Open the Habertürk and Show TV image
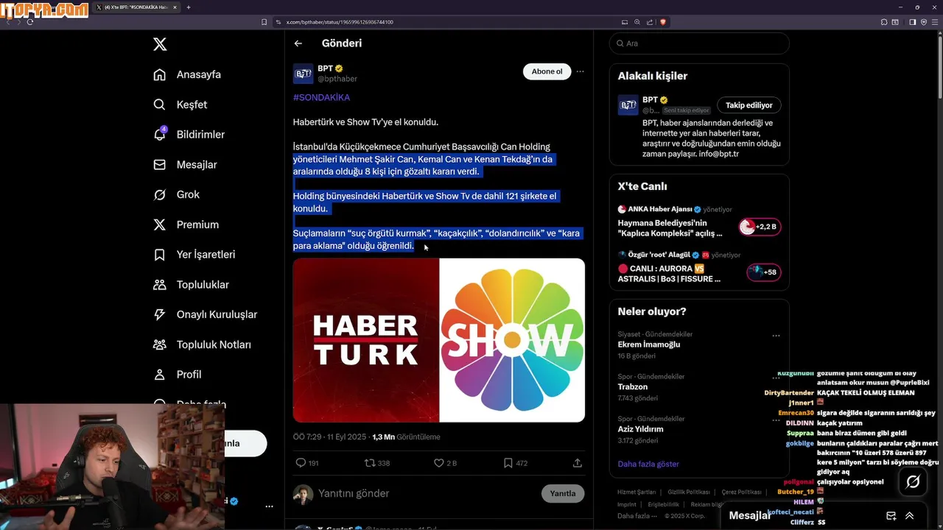Image resolution: width=943 pixels, height=530 pixels. point(439,340)
